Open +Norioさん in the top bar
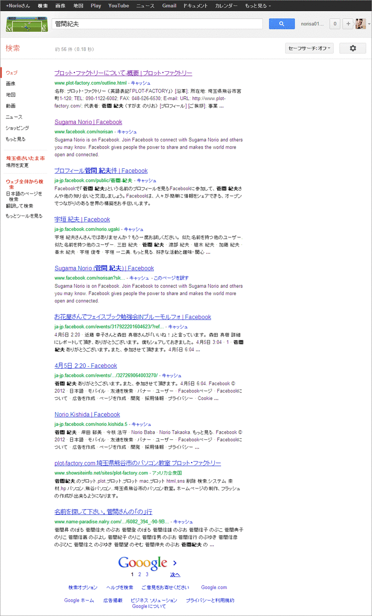372x616 pixels. [x=17, y=6]
